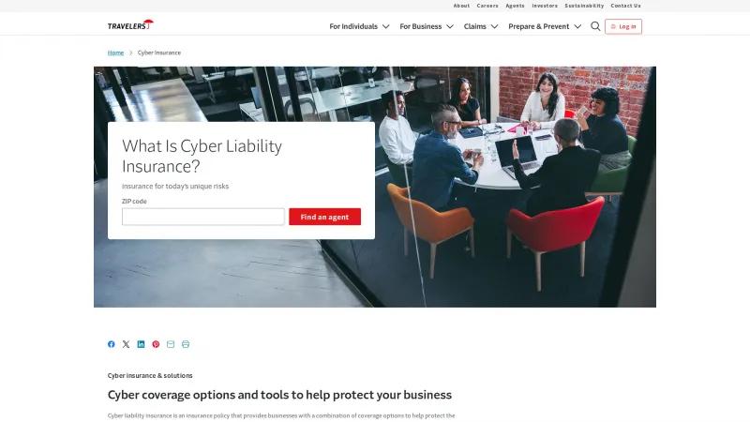Open the Careers top bar link
The width and height of the screenshot is (750, 422).
pyautogui.click(x=487, y=6)
